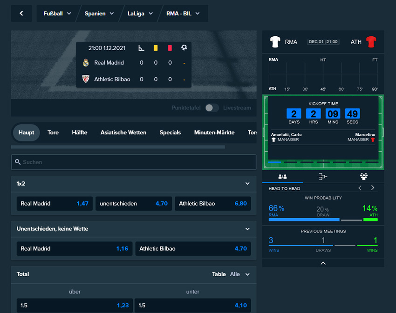Go back with the left arrow button
This screenshot has width=396, height=313.
[21, 13]
